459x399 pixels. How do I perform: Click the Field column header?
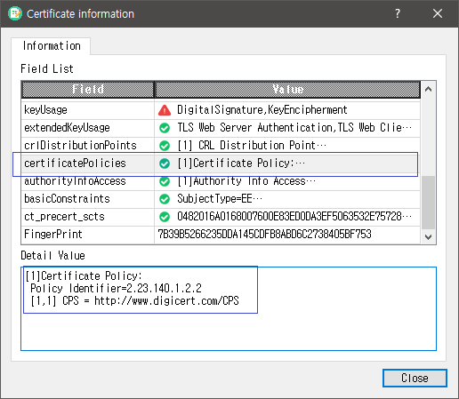click(88, 89)
